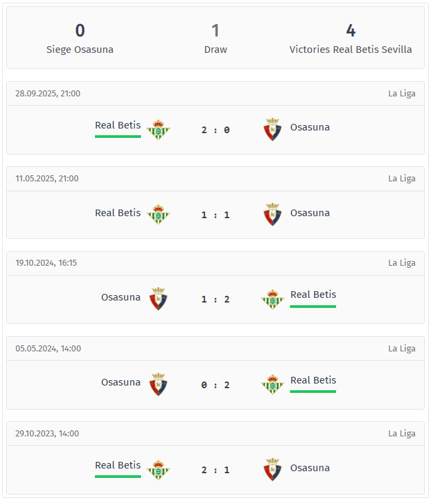Click Real Betis crest in 28.09.2025 match

point(158,129)
